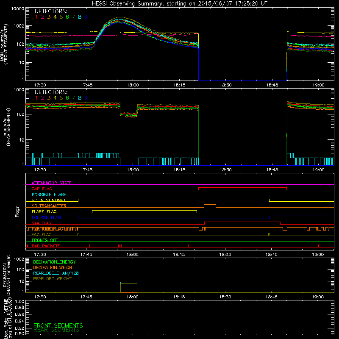This screenshot has height=339, width=339.
Task: Pick the ECLIPSE_FLAG label
Action: click(46, 217)
